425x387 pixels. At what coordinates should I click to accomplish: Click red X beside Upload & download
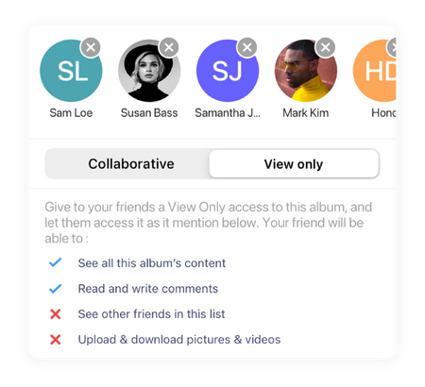pyautogui.click(x=56, y=340)
